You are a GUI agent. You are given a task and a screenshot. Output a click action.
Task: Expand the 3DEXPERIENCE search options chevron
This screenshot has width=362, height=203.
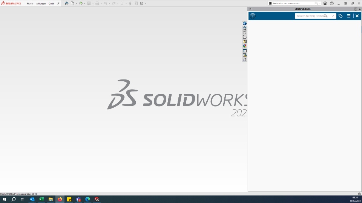[x=333, y=16]
